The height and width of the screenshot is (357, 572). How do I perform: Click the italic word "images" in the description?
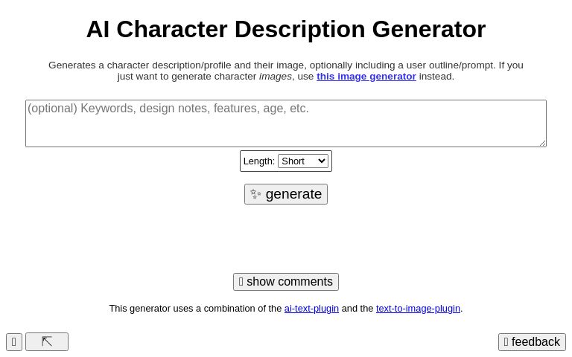pos(275,77)
